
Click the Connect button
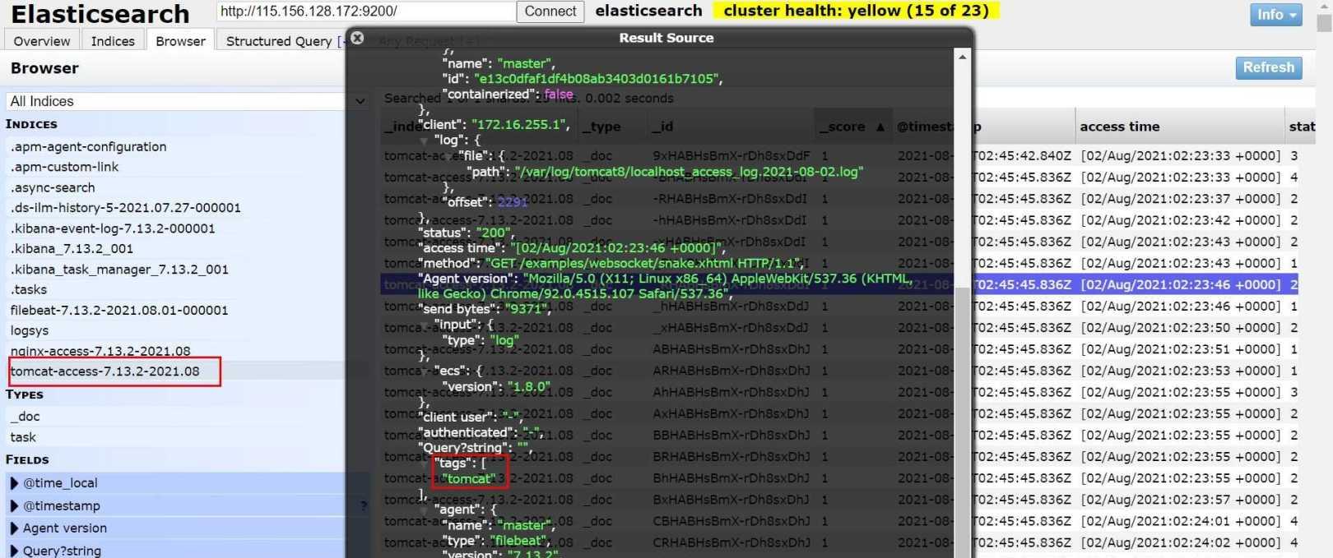[550, 12]
